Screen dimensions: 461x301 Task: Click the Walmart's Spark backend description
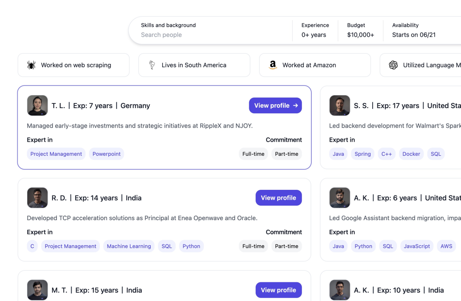395,126
